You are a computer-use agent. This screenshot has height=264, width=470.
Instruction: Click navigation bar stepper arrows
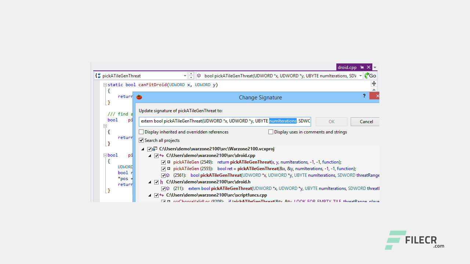click(x=191, y=76)
